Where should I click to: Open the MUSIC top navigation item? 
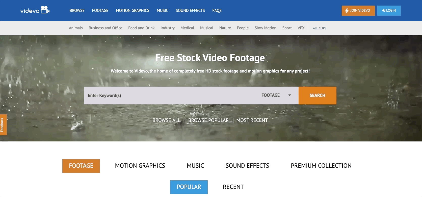point(163,10)
